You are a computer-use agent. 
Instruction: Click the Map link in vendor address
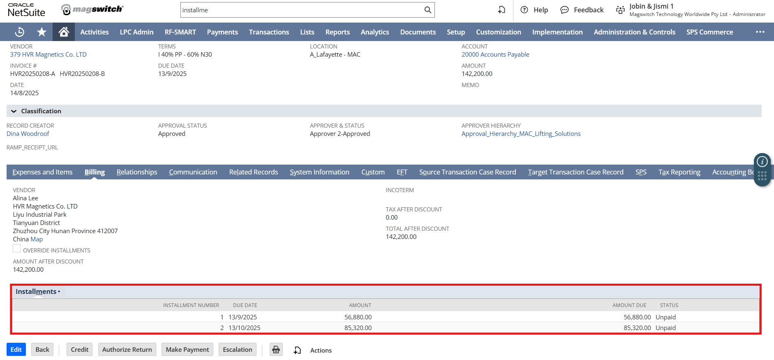37,239
